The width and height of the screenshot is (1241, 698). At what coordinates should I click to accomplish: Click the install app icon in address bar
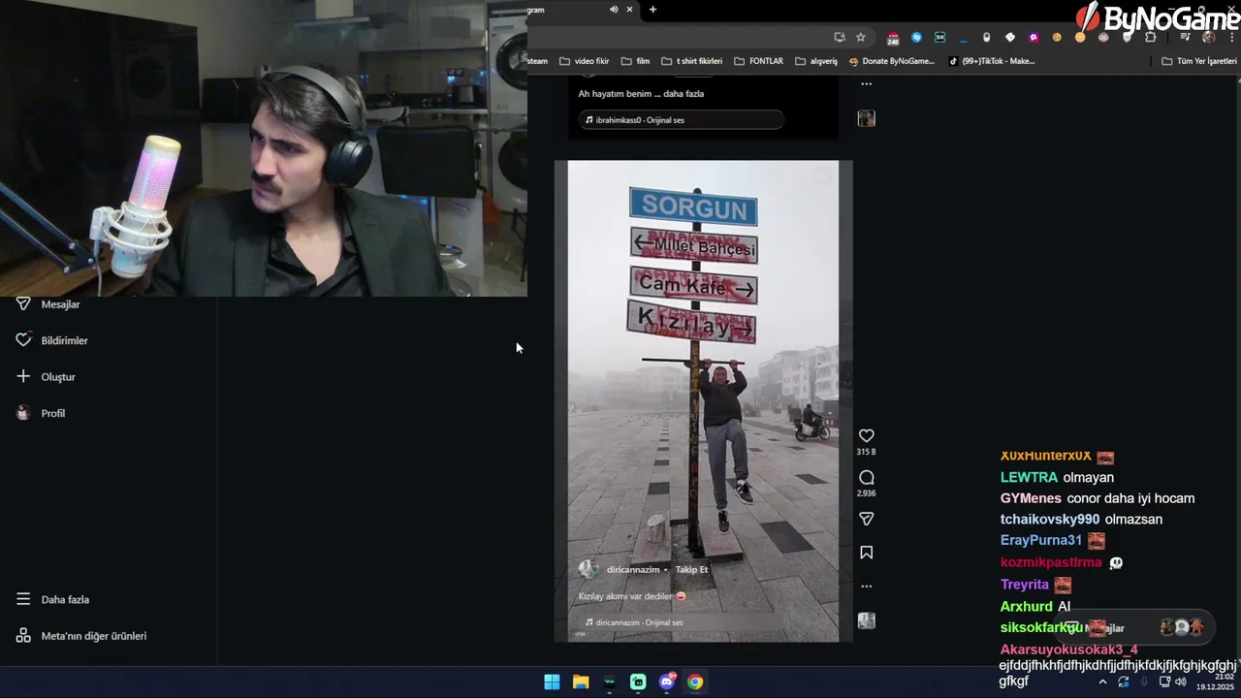tap(840, 37)
